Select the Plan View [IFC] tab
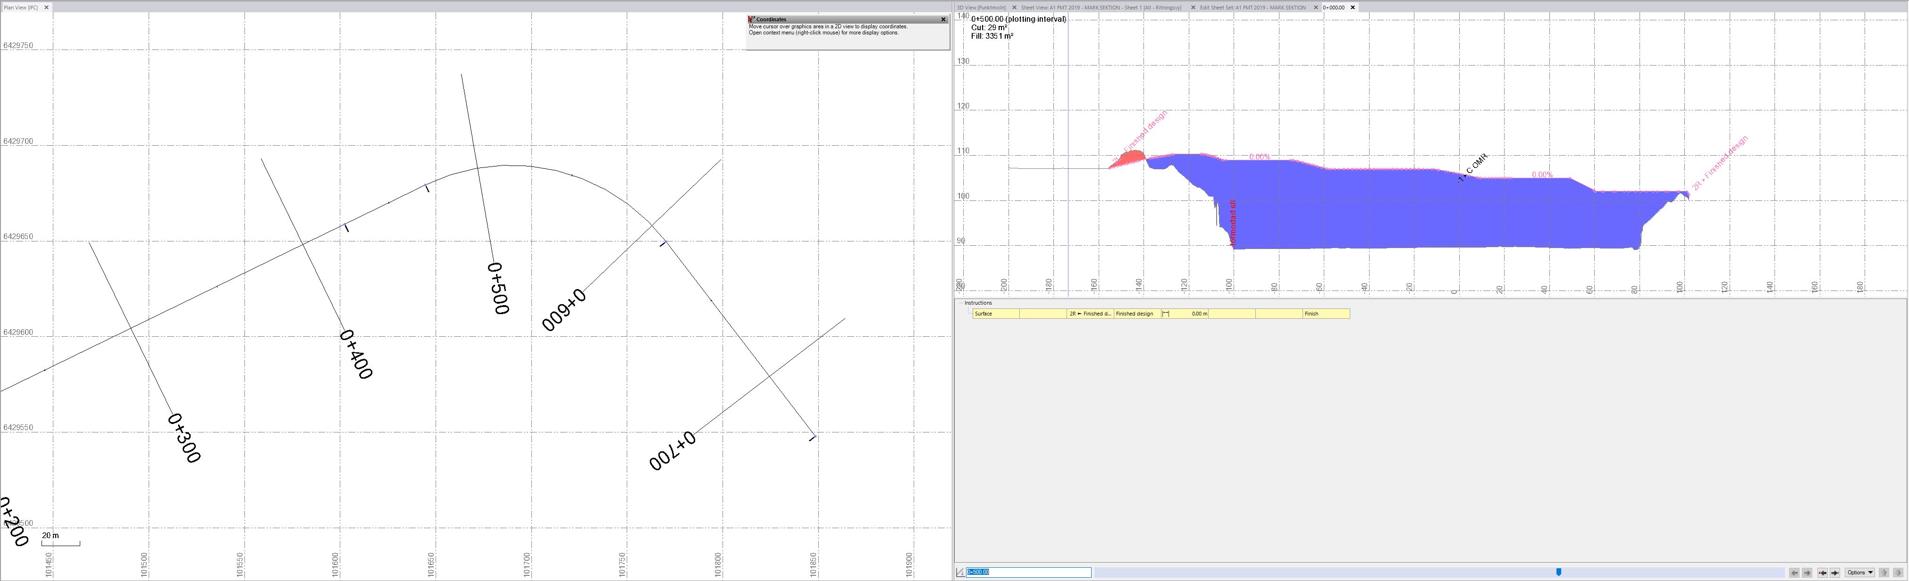Screen dimensions: 1909x581 click(21, 8)
